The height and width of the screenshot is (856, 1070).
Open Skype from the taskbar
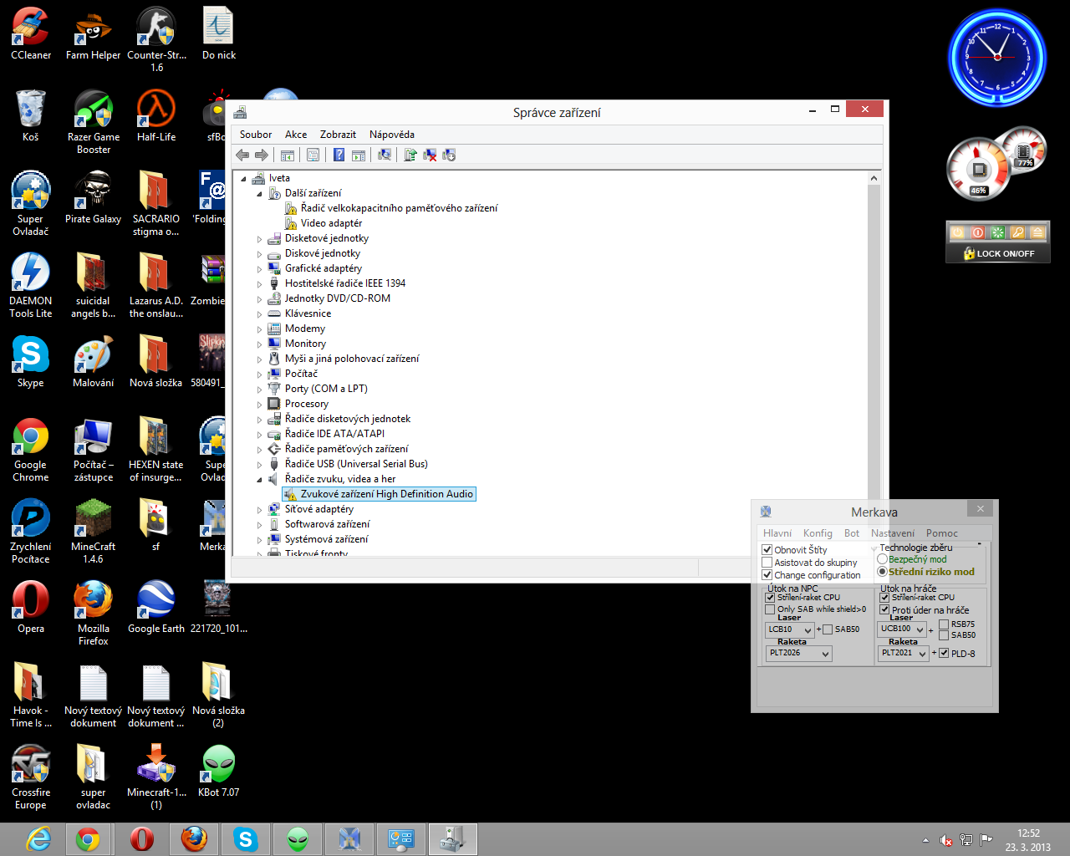pyautogui.click(x=245, y=838)
